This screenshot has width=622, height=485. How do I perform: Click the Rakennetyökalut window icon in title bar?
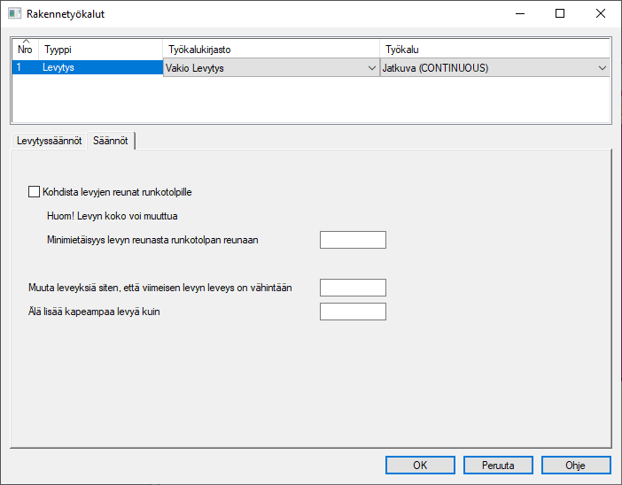[14, 14]
